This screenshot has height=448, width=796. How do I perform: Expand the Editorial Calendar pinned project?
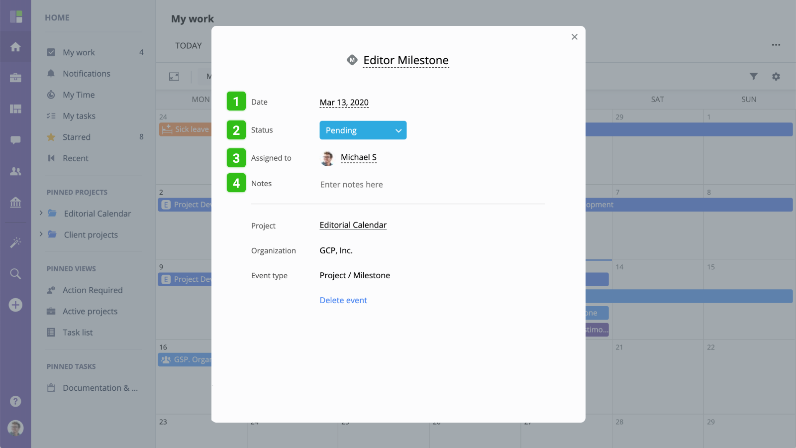click(41, 213)
